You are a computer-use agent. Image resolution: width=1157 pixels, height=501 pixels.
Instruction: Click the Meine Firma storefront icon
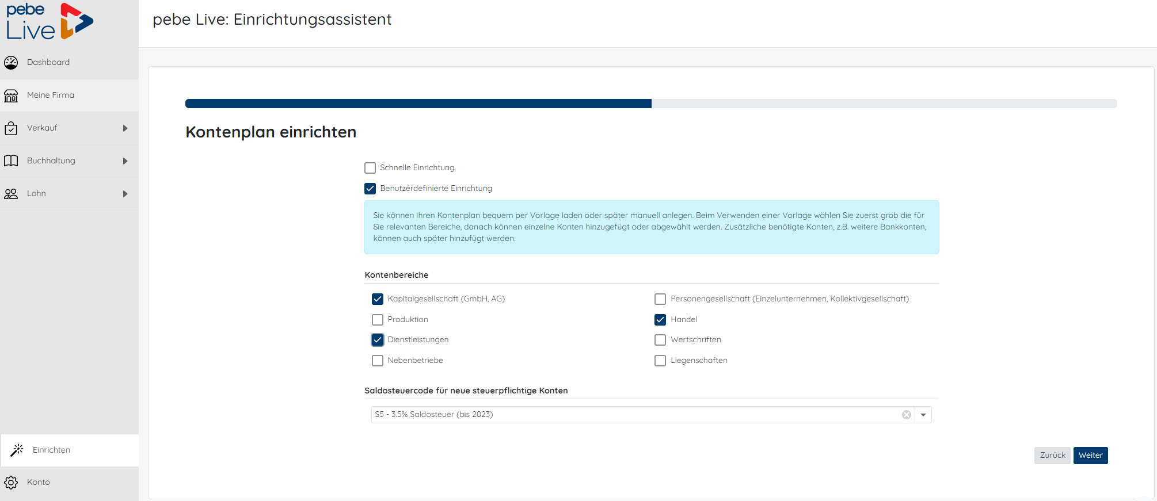11,95
